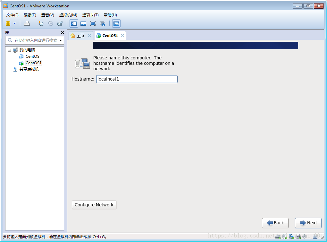This screenshot has height=242, width=327.
Task: Click the Hostname text field
Action: 137,79
